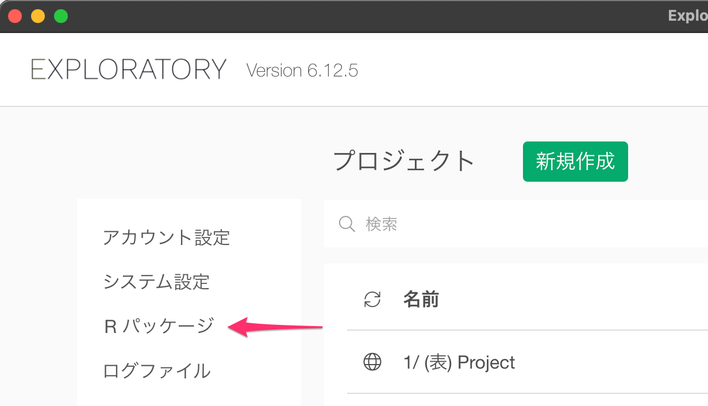Close the window with the red button

pos(15,16)
